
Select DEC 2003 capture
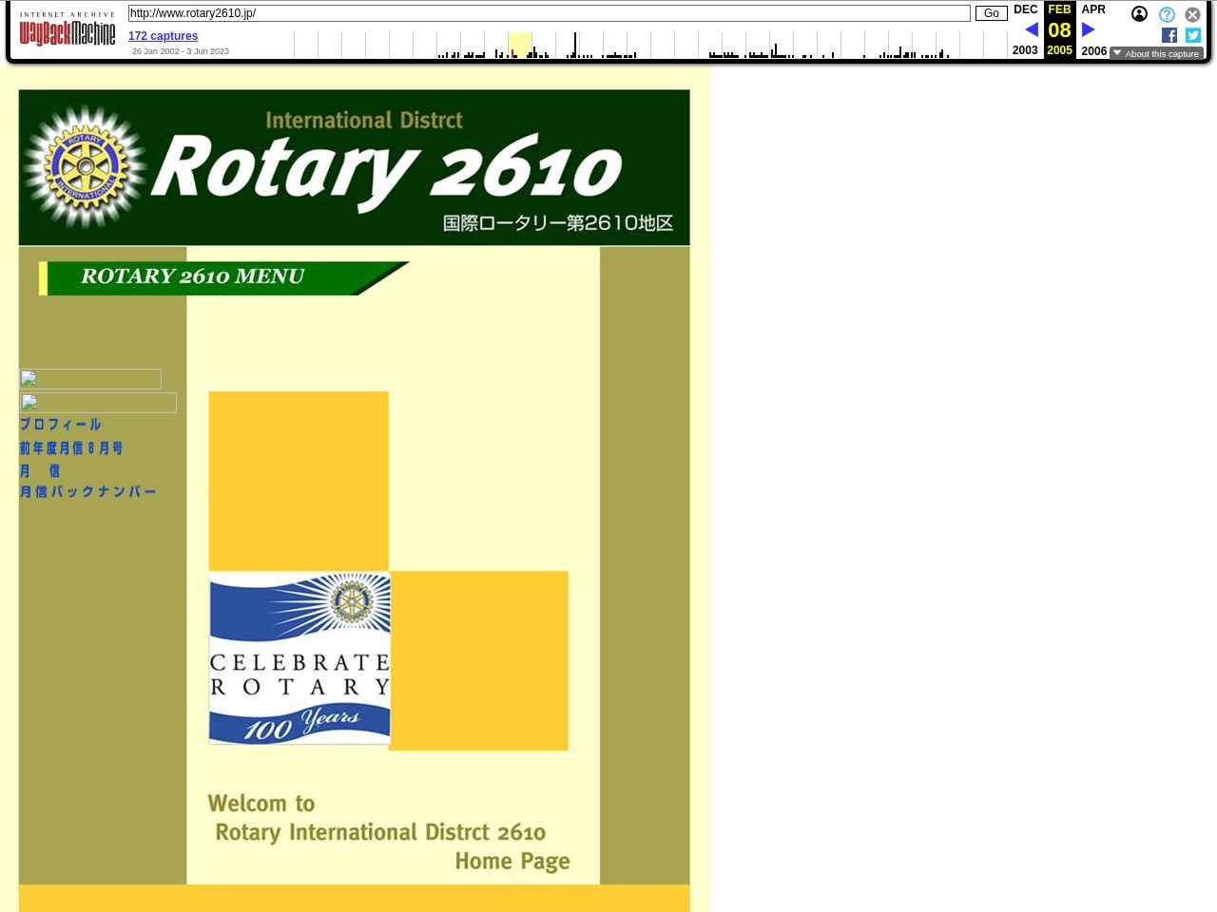point(1025,10)
